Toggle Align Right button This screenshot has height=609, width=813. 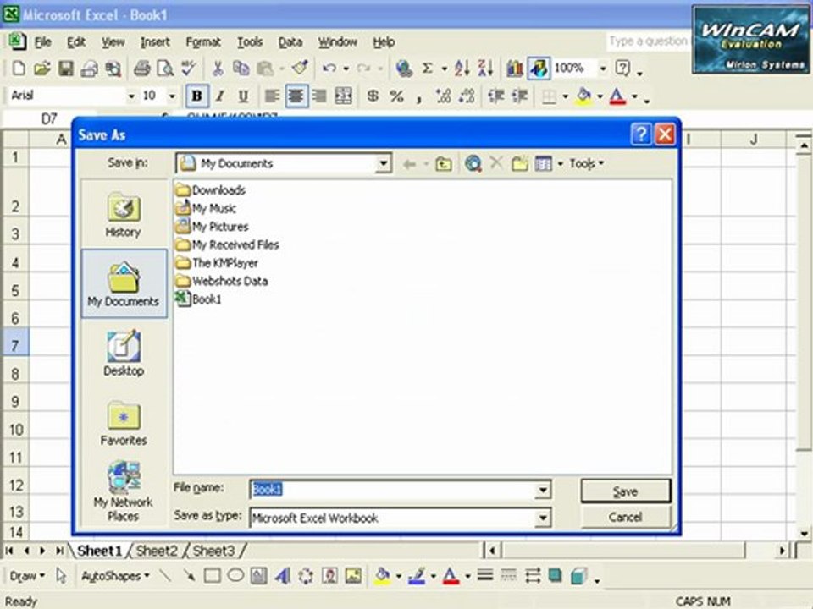[x=320, y=96]
